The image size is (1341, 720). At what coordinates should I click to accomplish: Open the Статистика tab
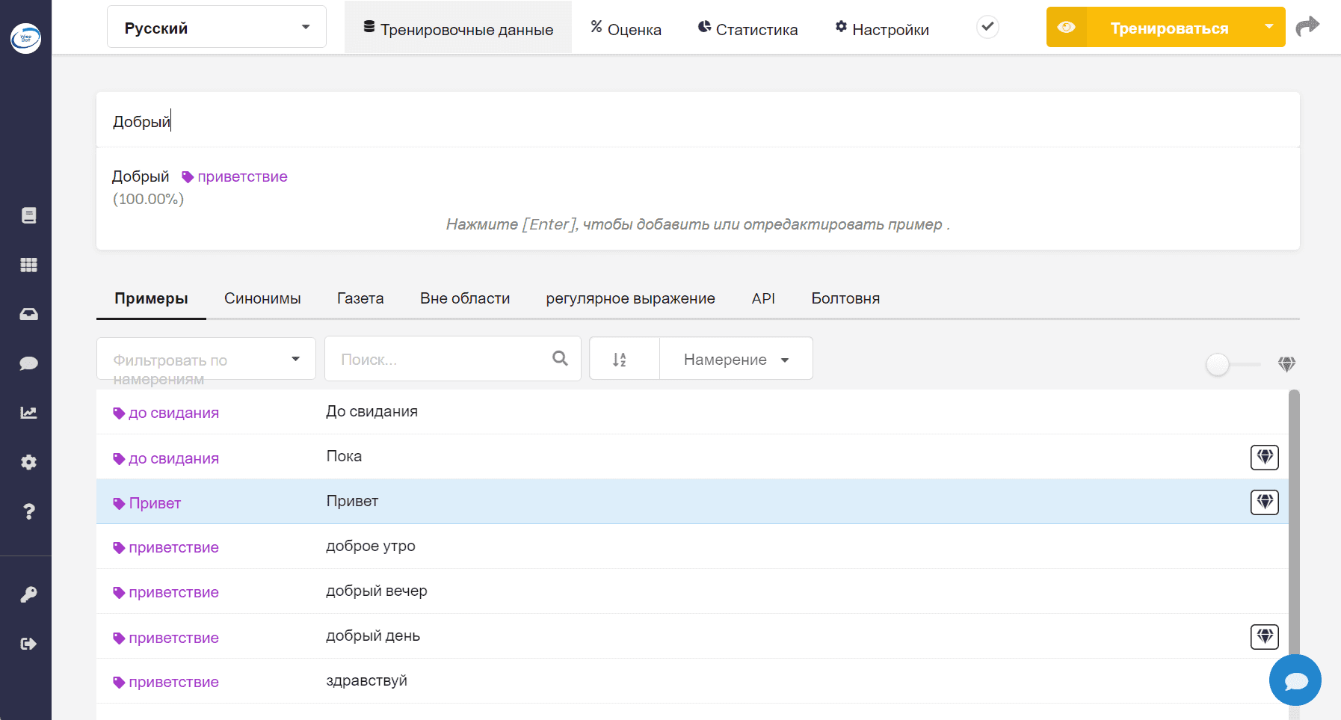[x=747, y=29]
